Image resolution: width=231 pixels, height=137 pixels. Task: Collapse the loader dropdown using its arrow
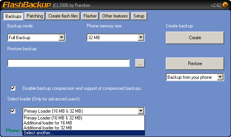tap(141, 111)
